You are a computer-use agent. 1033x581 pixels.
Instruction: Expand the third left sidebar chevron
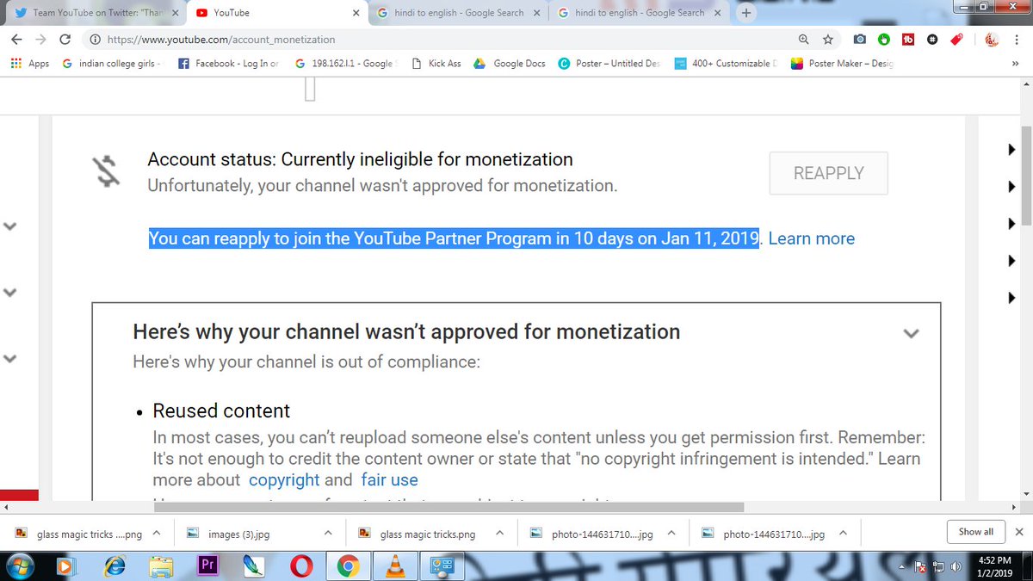[x=10, y=358]
